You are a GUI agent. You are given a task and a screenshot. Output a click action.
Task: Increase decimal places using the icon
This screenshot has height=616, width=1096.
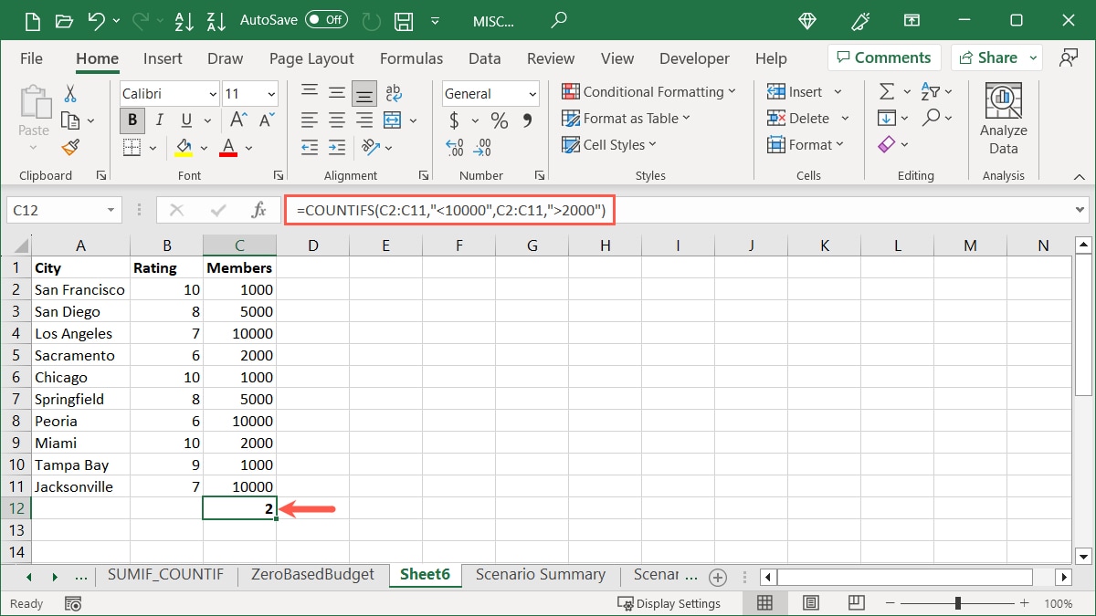tap(454, 147)
